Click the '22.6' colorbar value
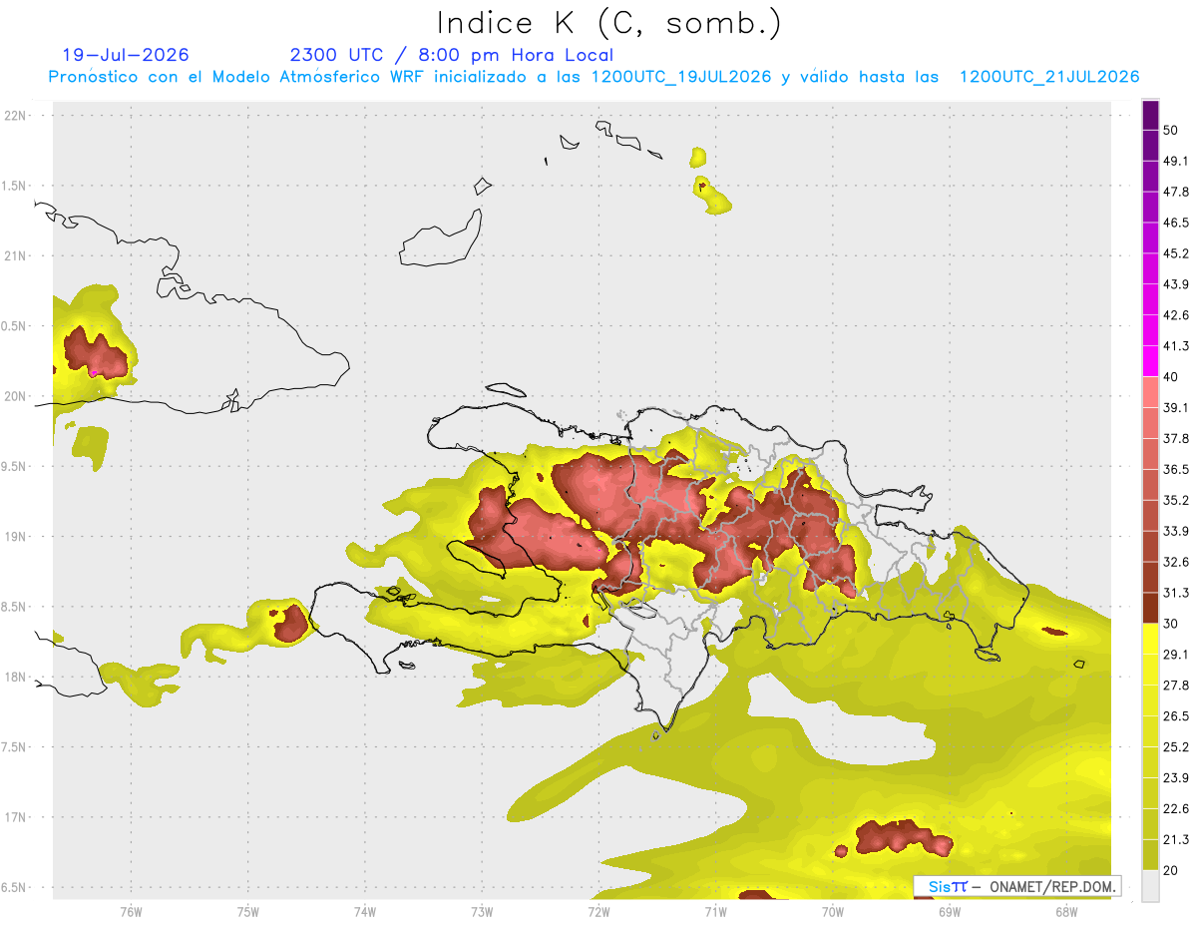Viewport: 1197px width, 925px height. [1176, 809]
